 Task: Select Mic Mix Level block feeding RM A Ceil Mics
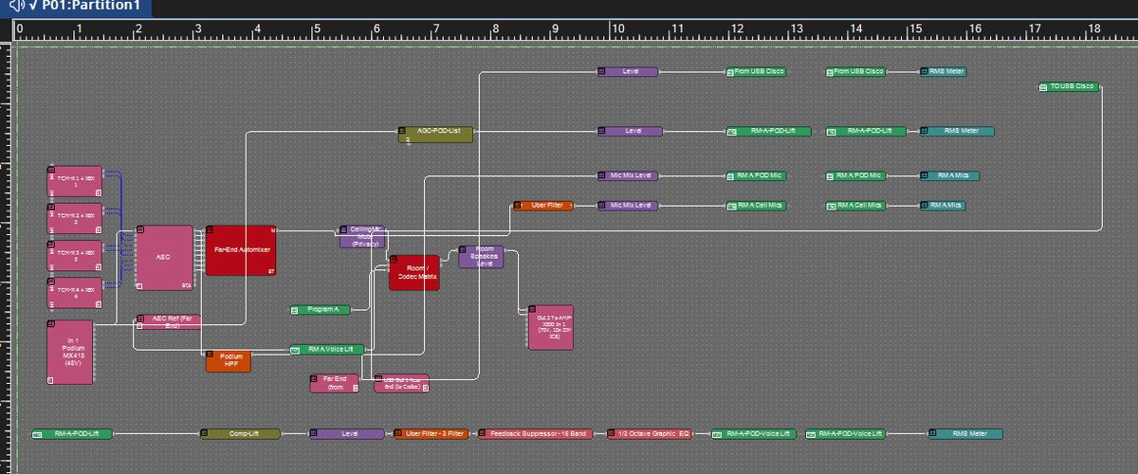pyautogui.click(x=628, y=205)
